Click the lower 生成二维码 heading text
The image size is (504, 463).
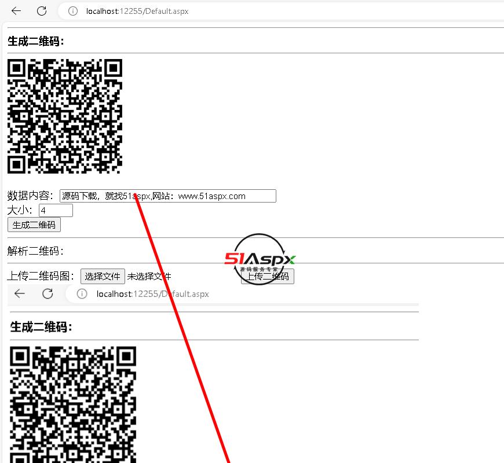(41, 327)
